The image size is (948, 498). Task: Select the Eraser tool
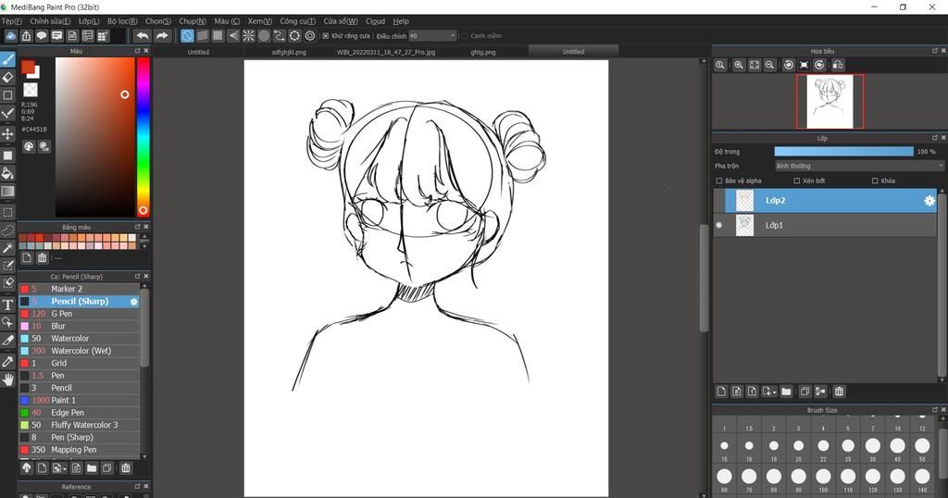pos(7,78)
